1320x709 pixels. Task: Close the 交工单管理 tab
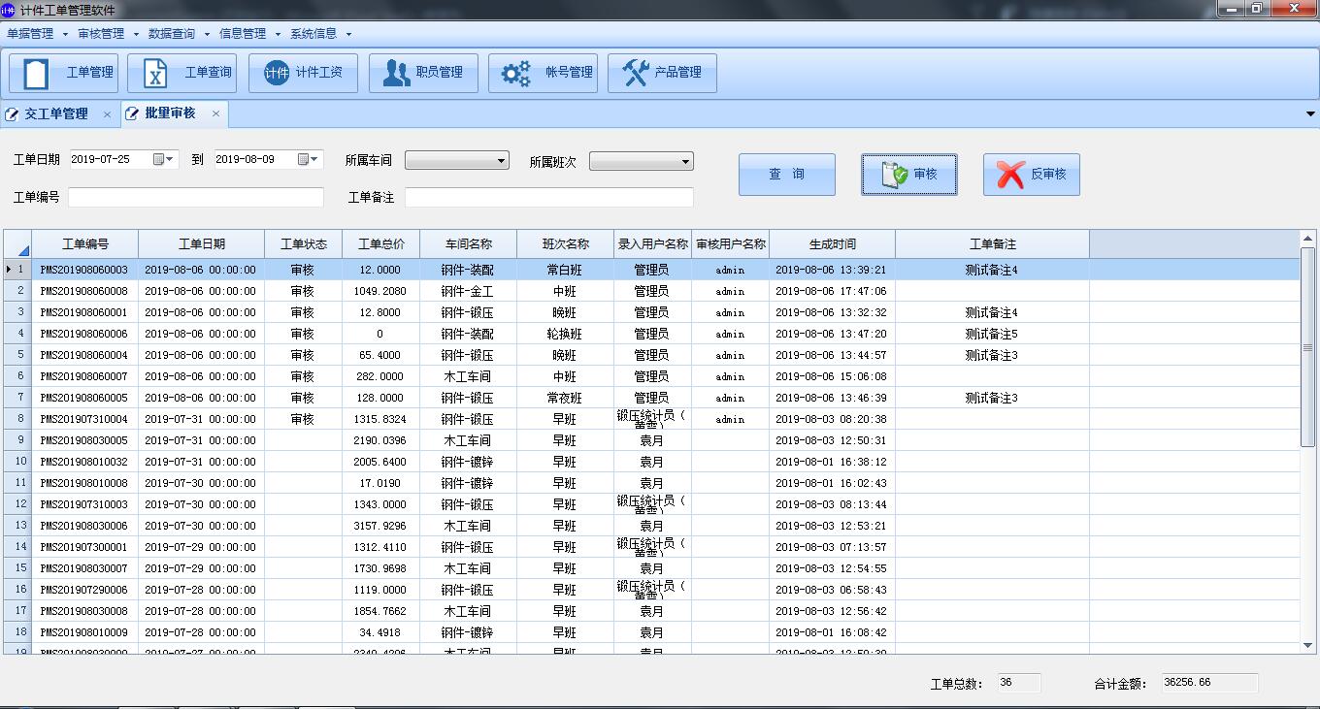(x=107, y=114)
